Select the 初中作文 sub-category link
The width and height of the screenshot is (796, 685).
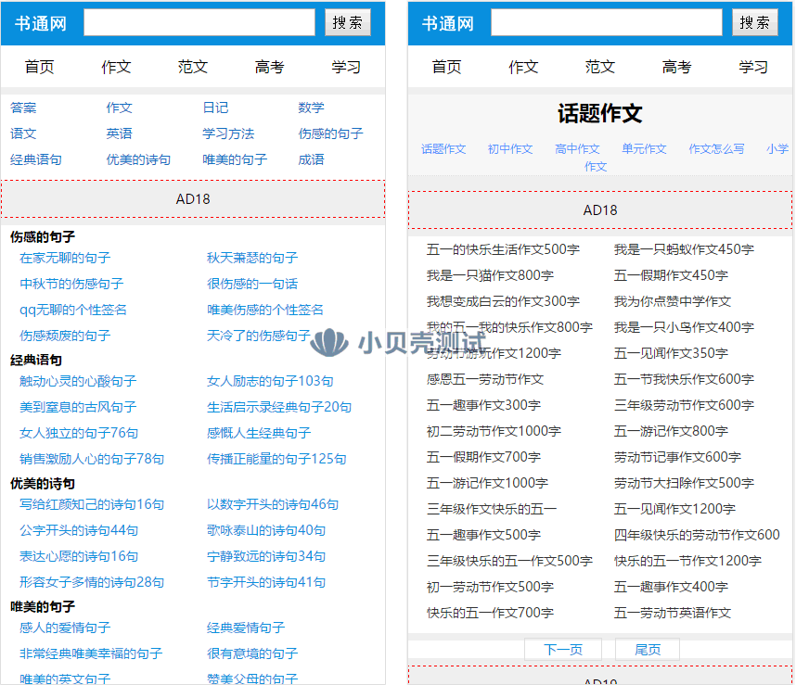coord(510,149)
